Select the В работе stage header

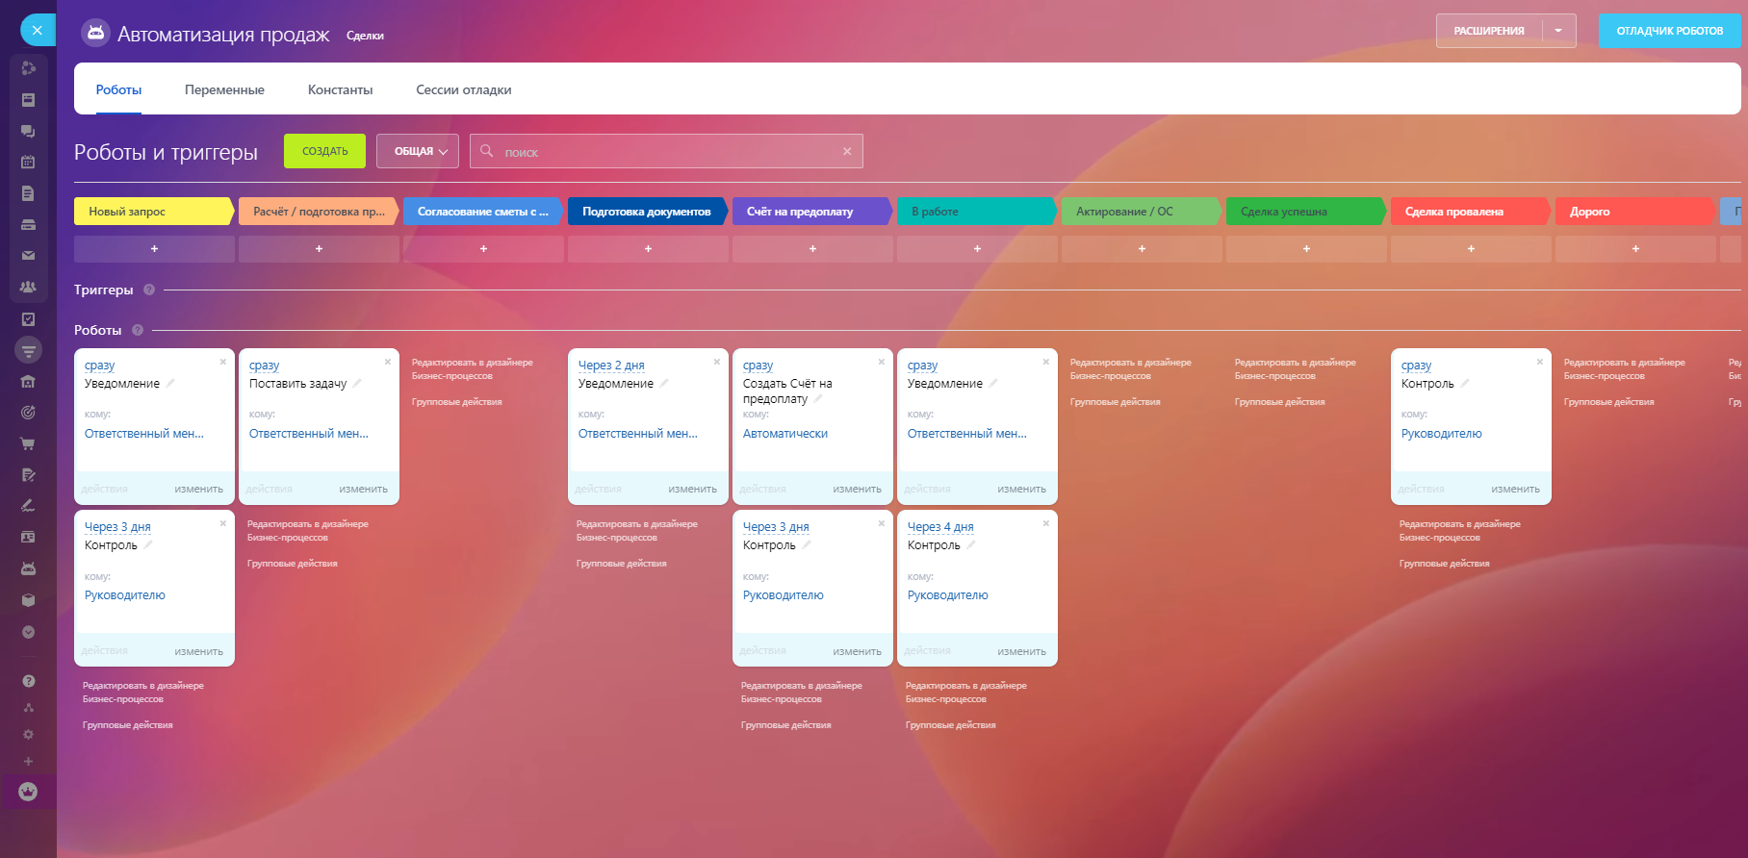click(x=976, y=212)
